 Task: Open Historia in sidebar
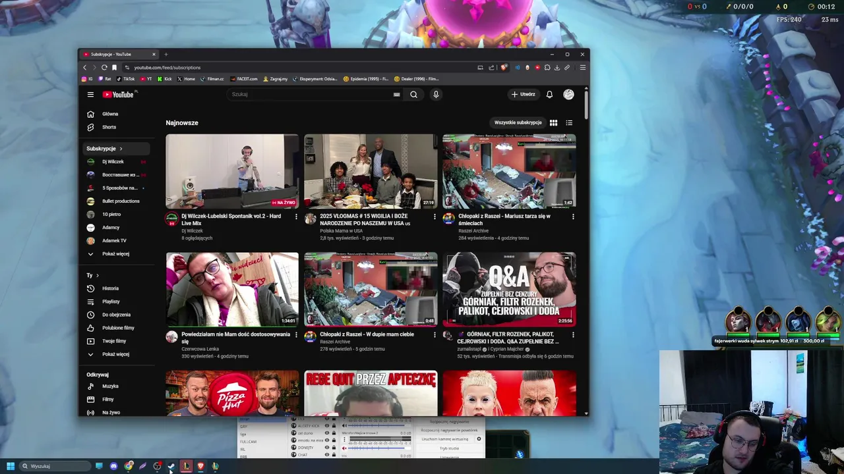pos(110,288)
